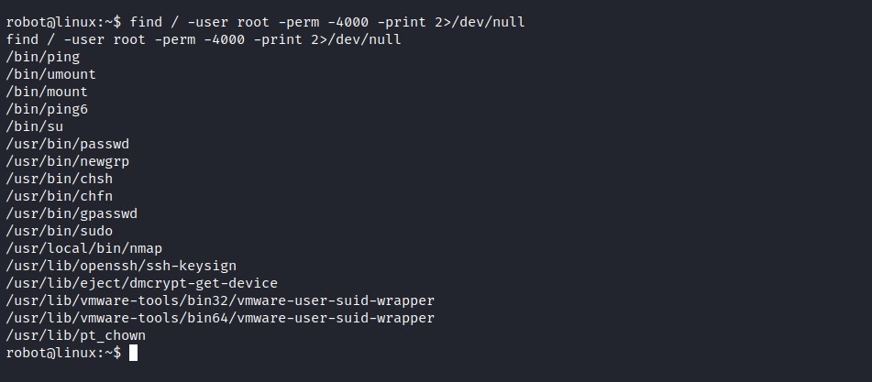Click the /usr/bin/chsh path text

coord(59,179)
